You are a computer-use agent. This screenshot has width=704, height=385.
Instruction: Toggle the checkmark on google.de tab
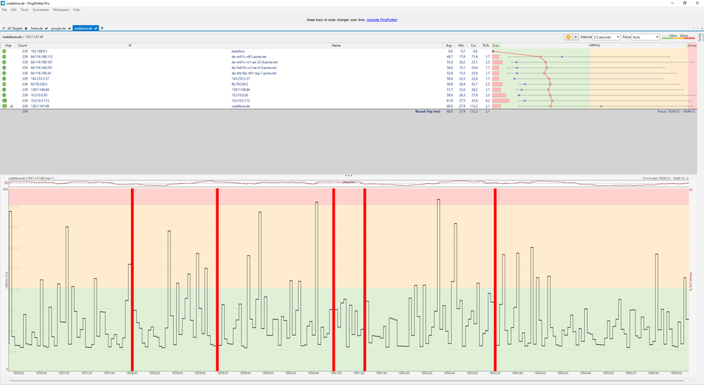[x=69, y=28]
